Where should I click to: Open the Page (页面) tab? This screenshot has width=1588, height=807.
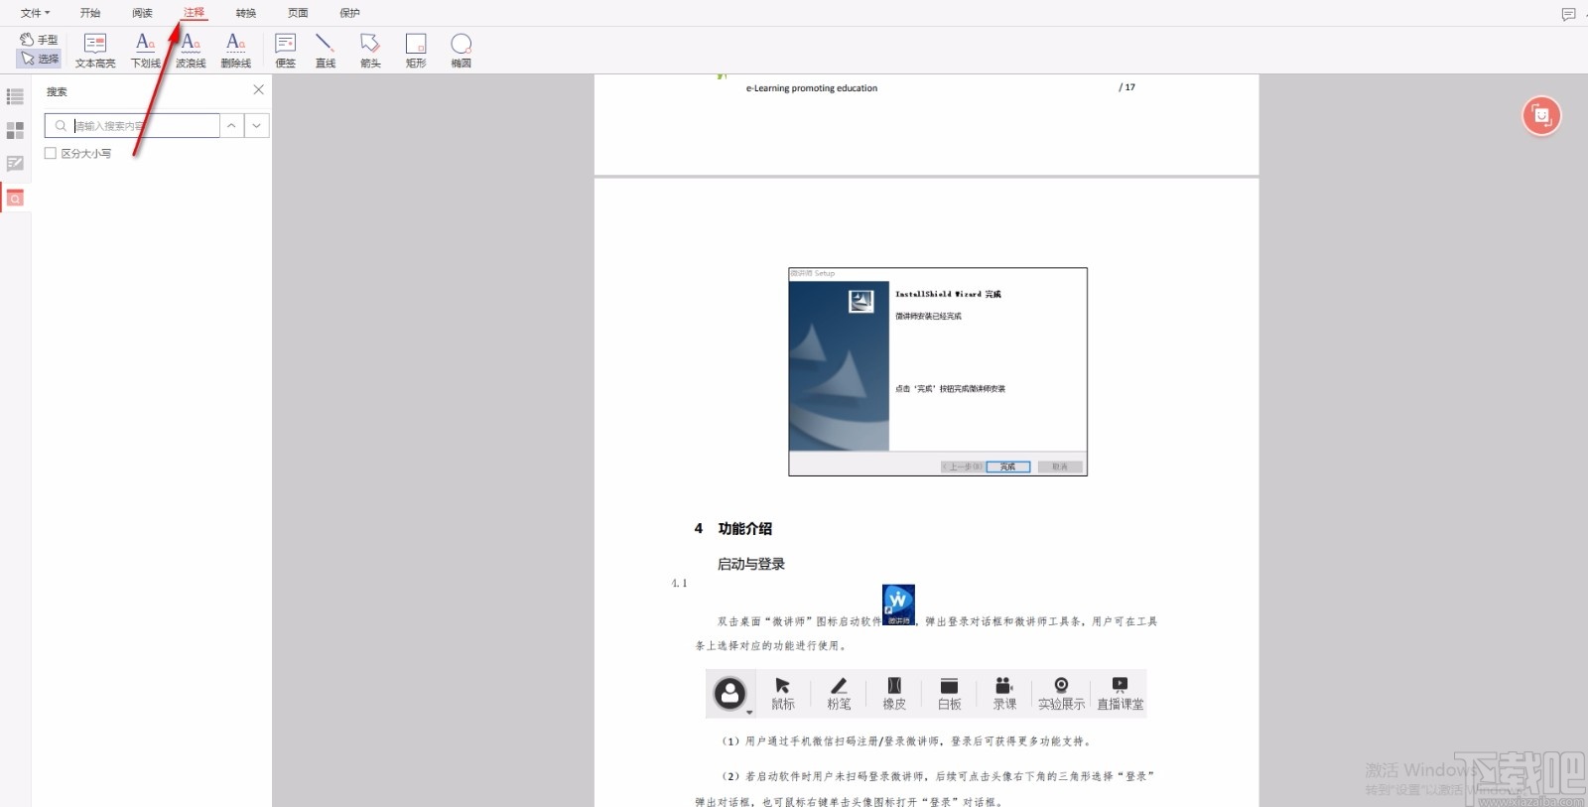[x=298, y=13]
